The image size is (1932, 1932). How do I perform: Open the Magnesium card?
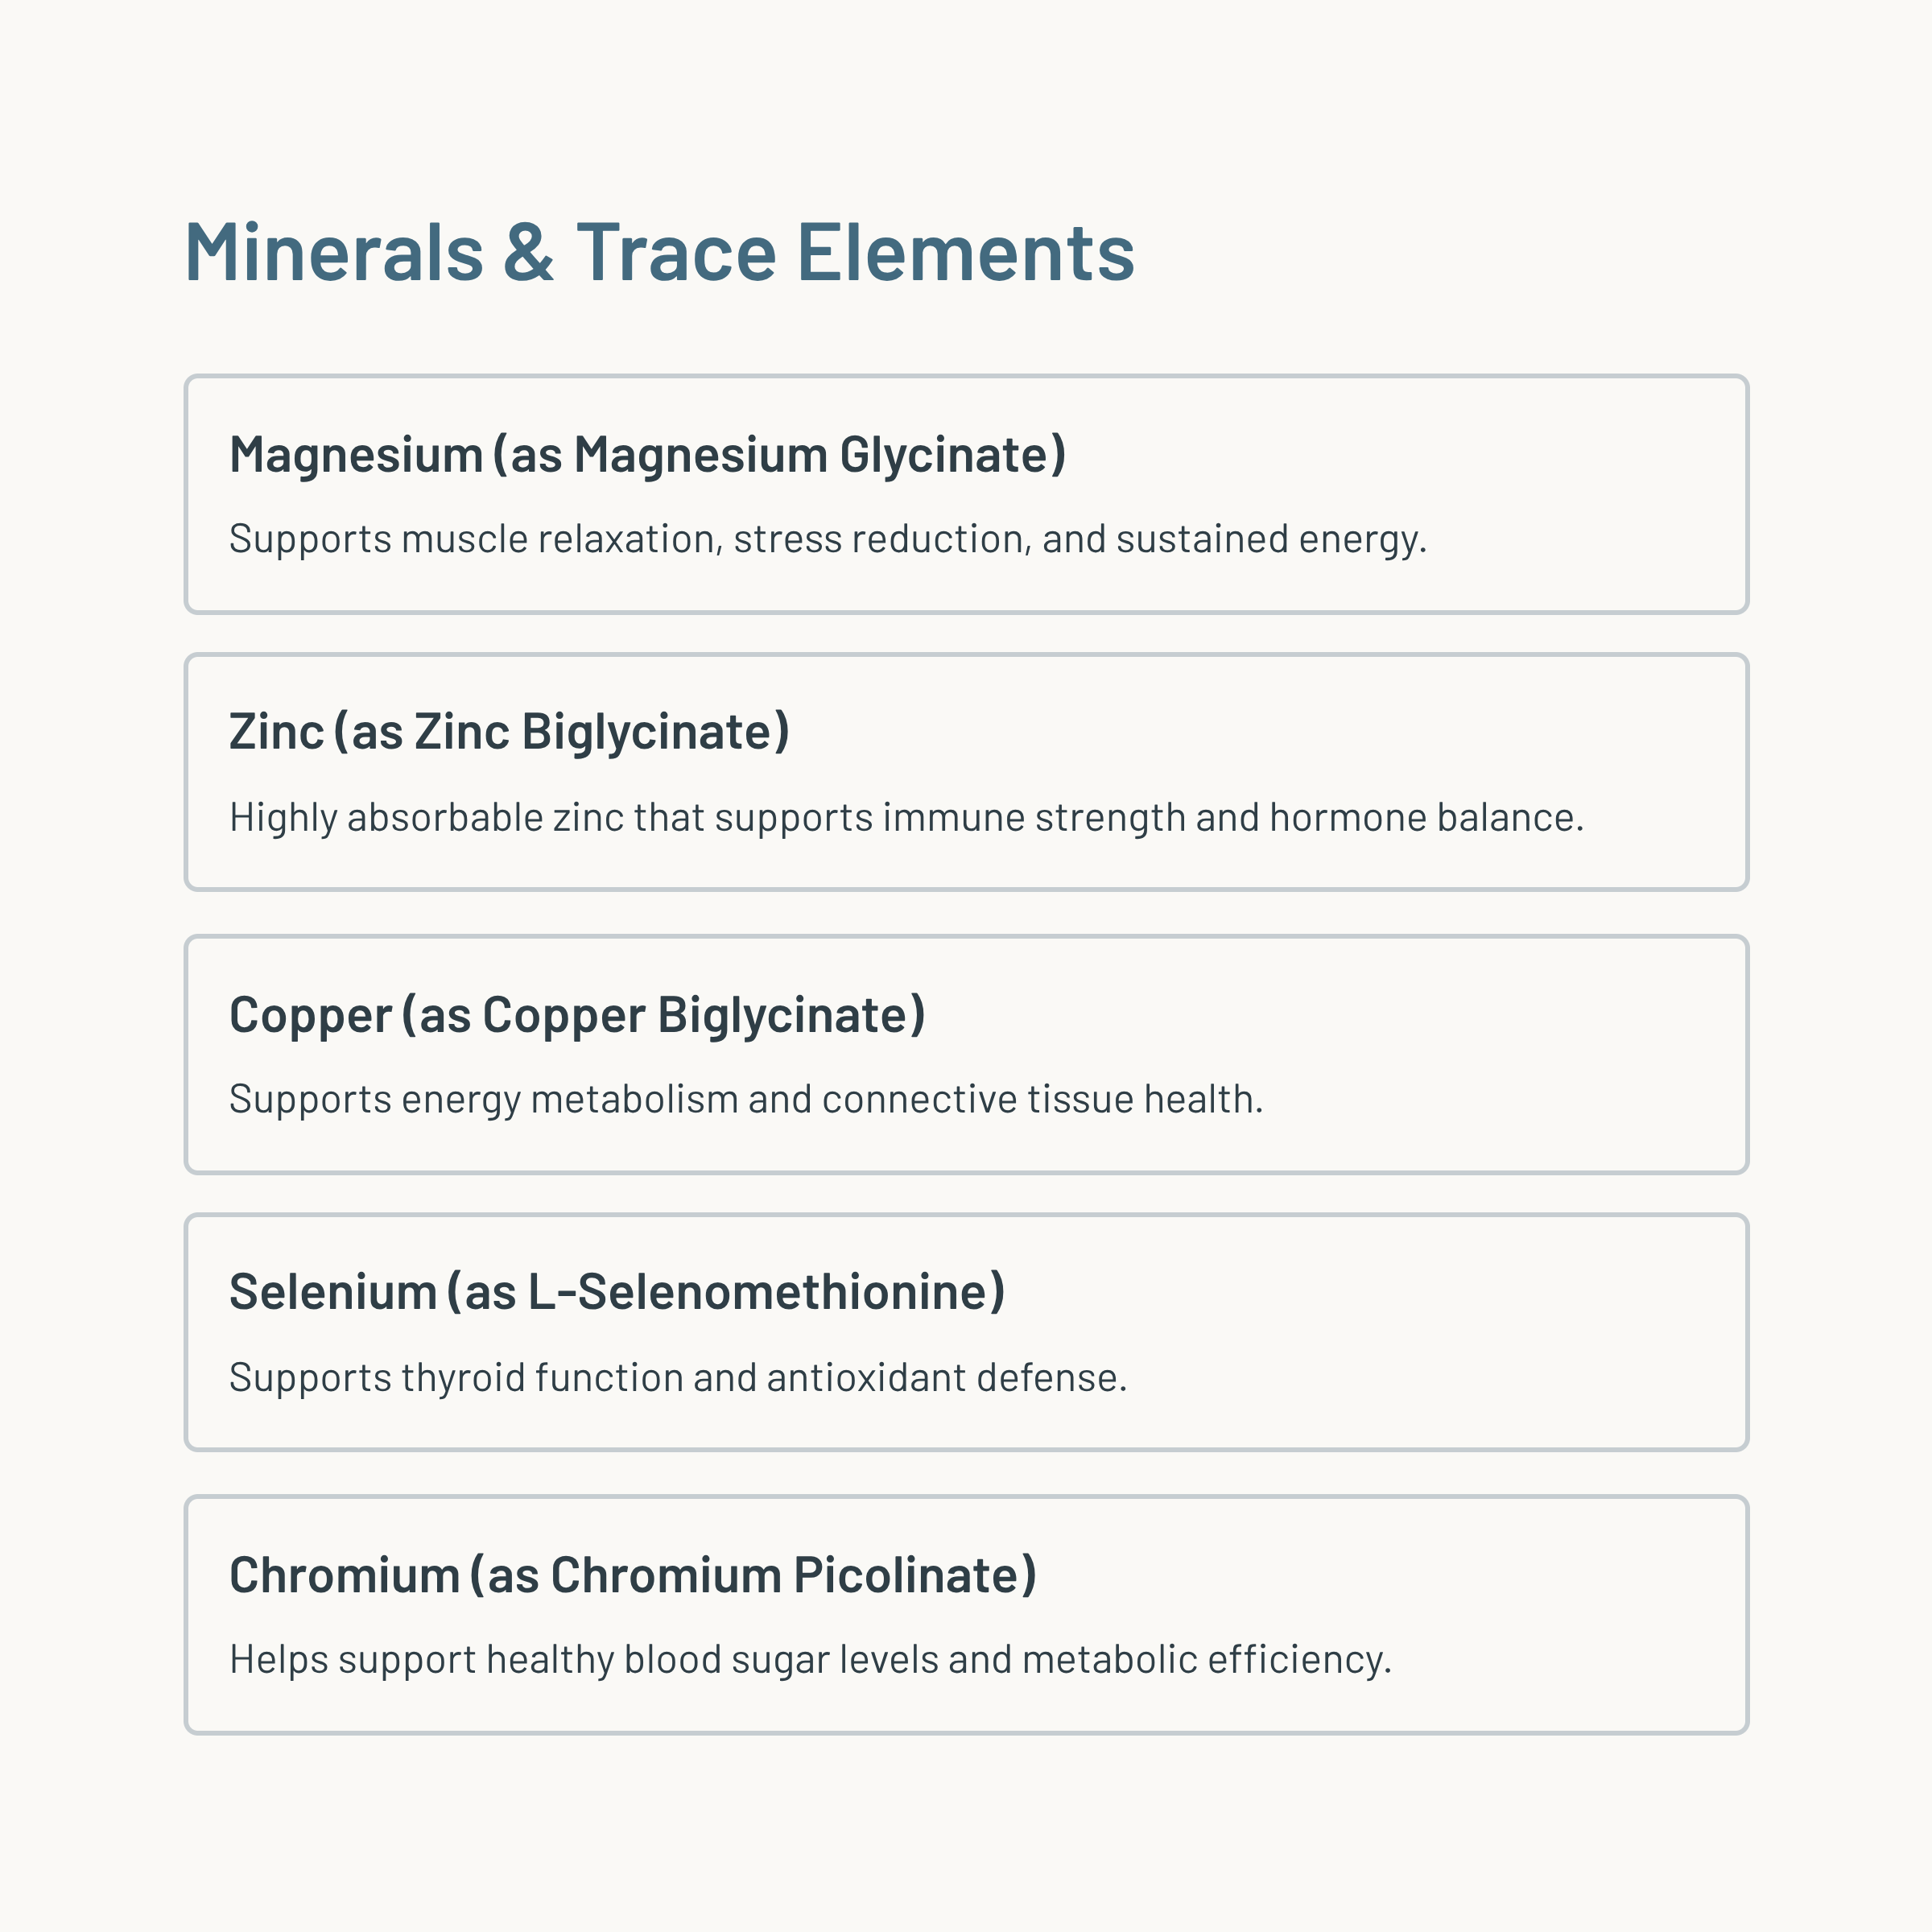coord(966,494)
